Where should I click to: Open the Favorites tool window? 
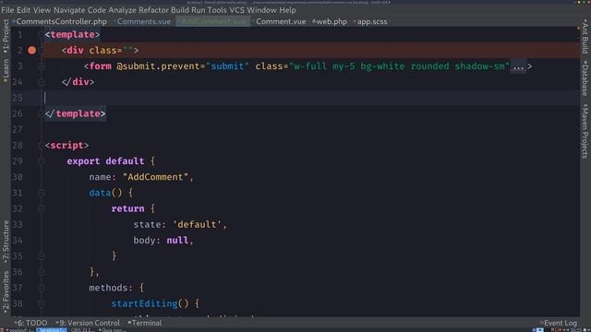point(6,292)
